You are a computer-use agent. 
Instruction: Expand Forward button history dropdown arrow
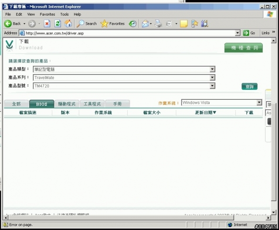click(x=40, y=24)
